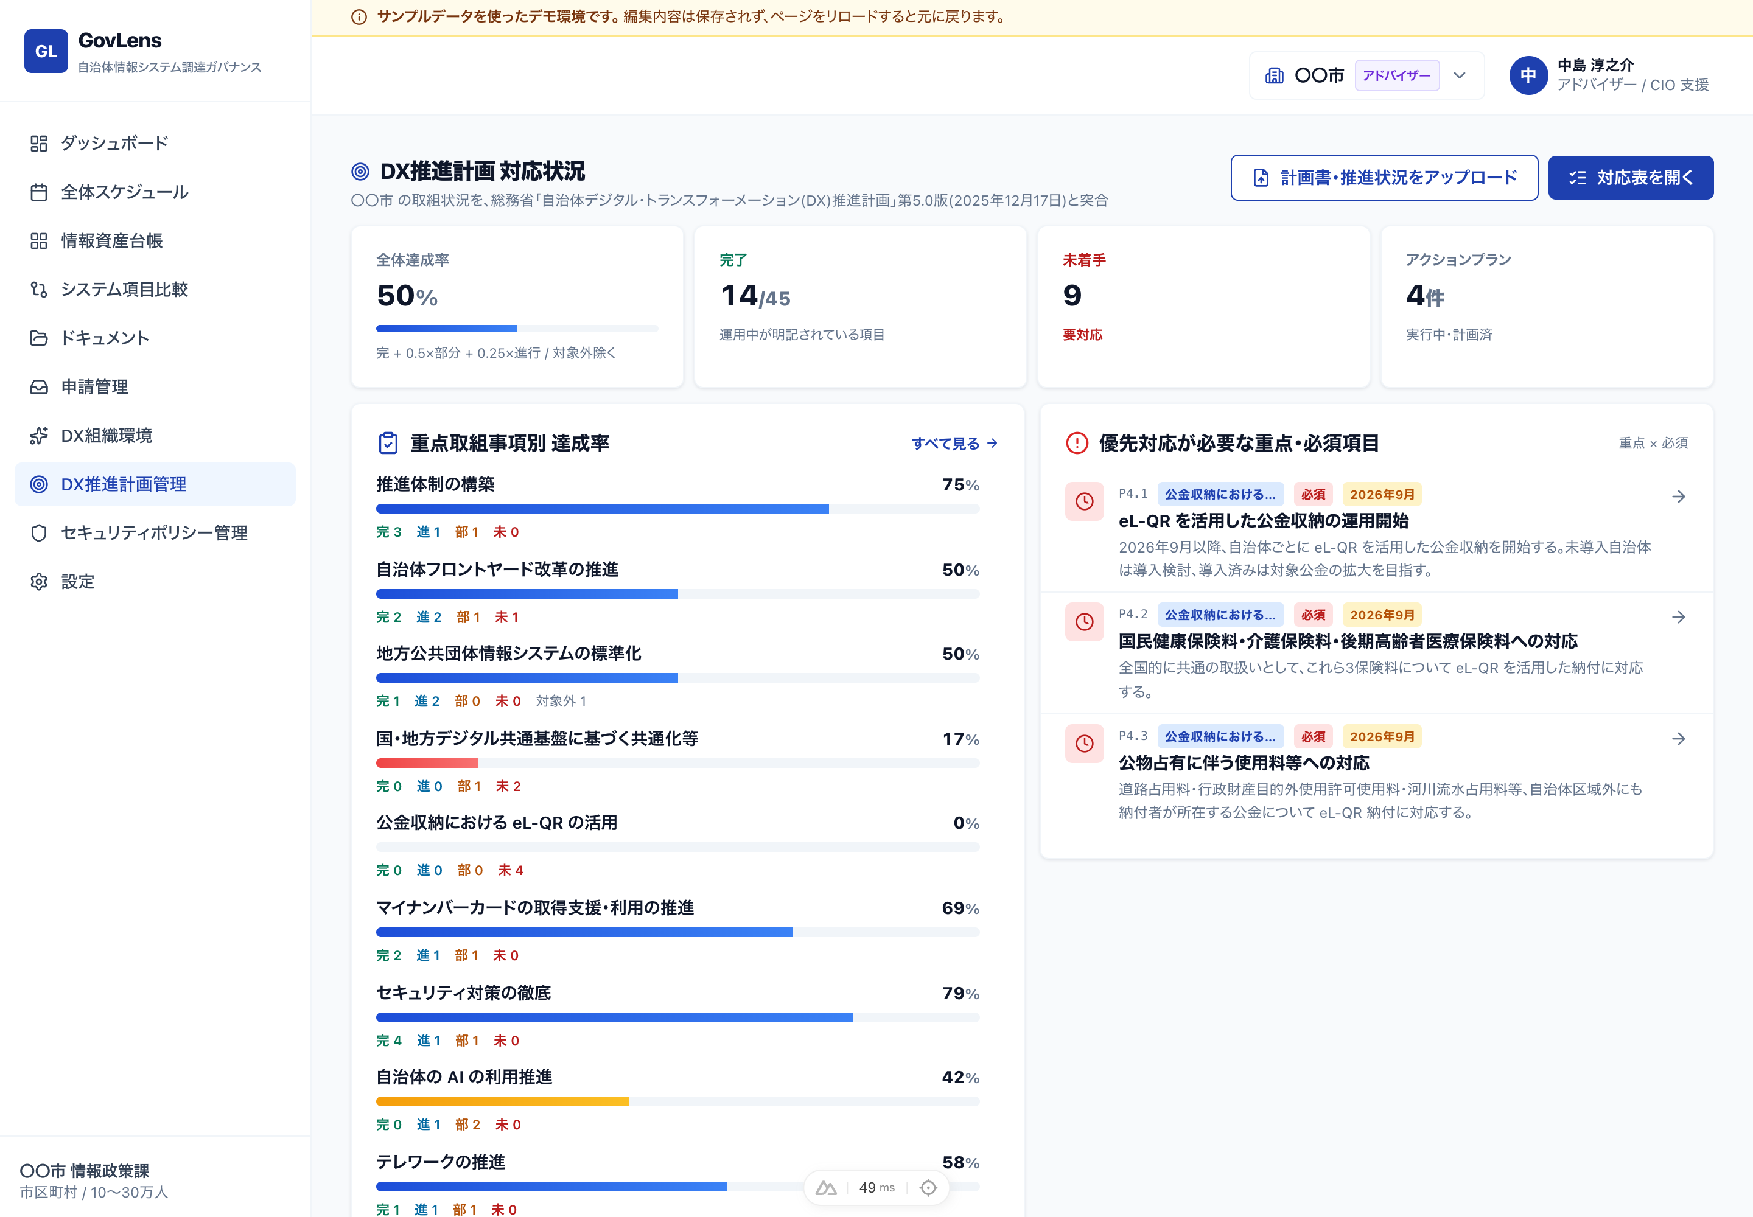
Task: Click the 公金収納における... tag on item P4.3
Action: [x=1220, y=738]
